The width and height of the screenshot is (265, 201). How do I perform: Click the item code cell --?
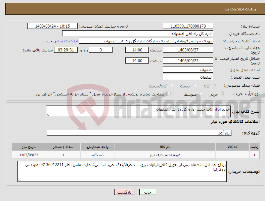pyautogui.click(x=232, y=155)
